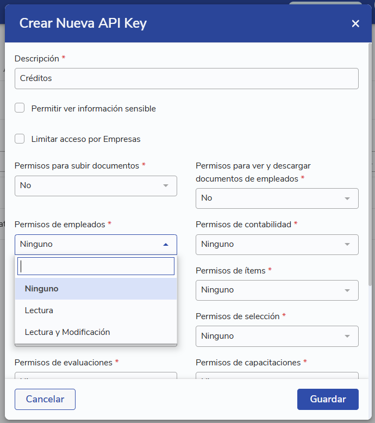Check Limitar acceso por Empresas
This screenshot has width=375, height=423.
[20, 139]
